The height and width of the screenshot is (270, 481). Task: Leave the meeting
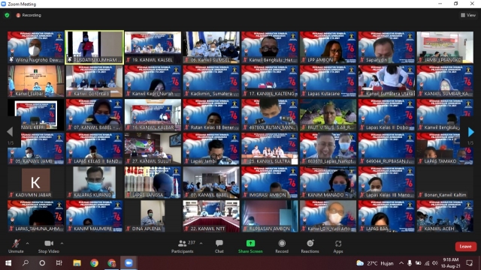click(466, 247)
